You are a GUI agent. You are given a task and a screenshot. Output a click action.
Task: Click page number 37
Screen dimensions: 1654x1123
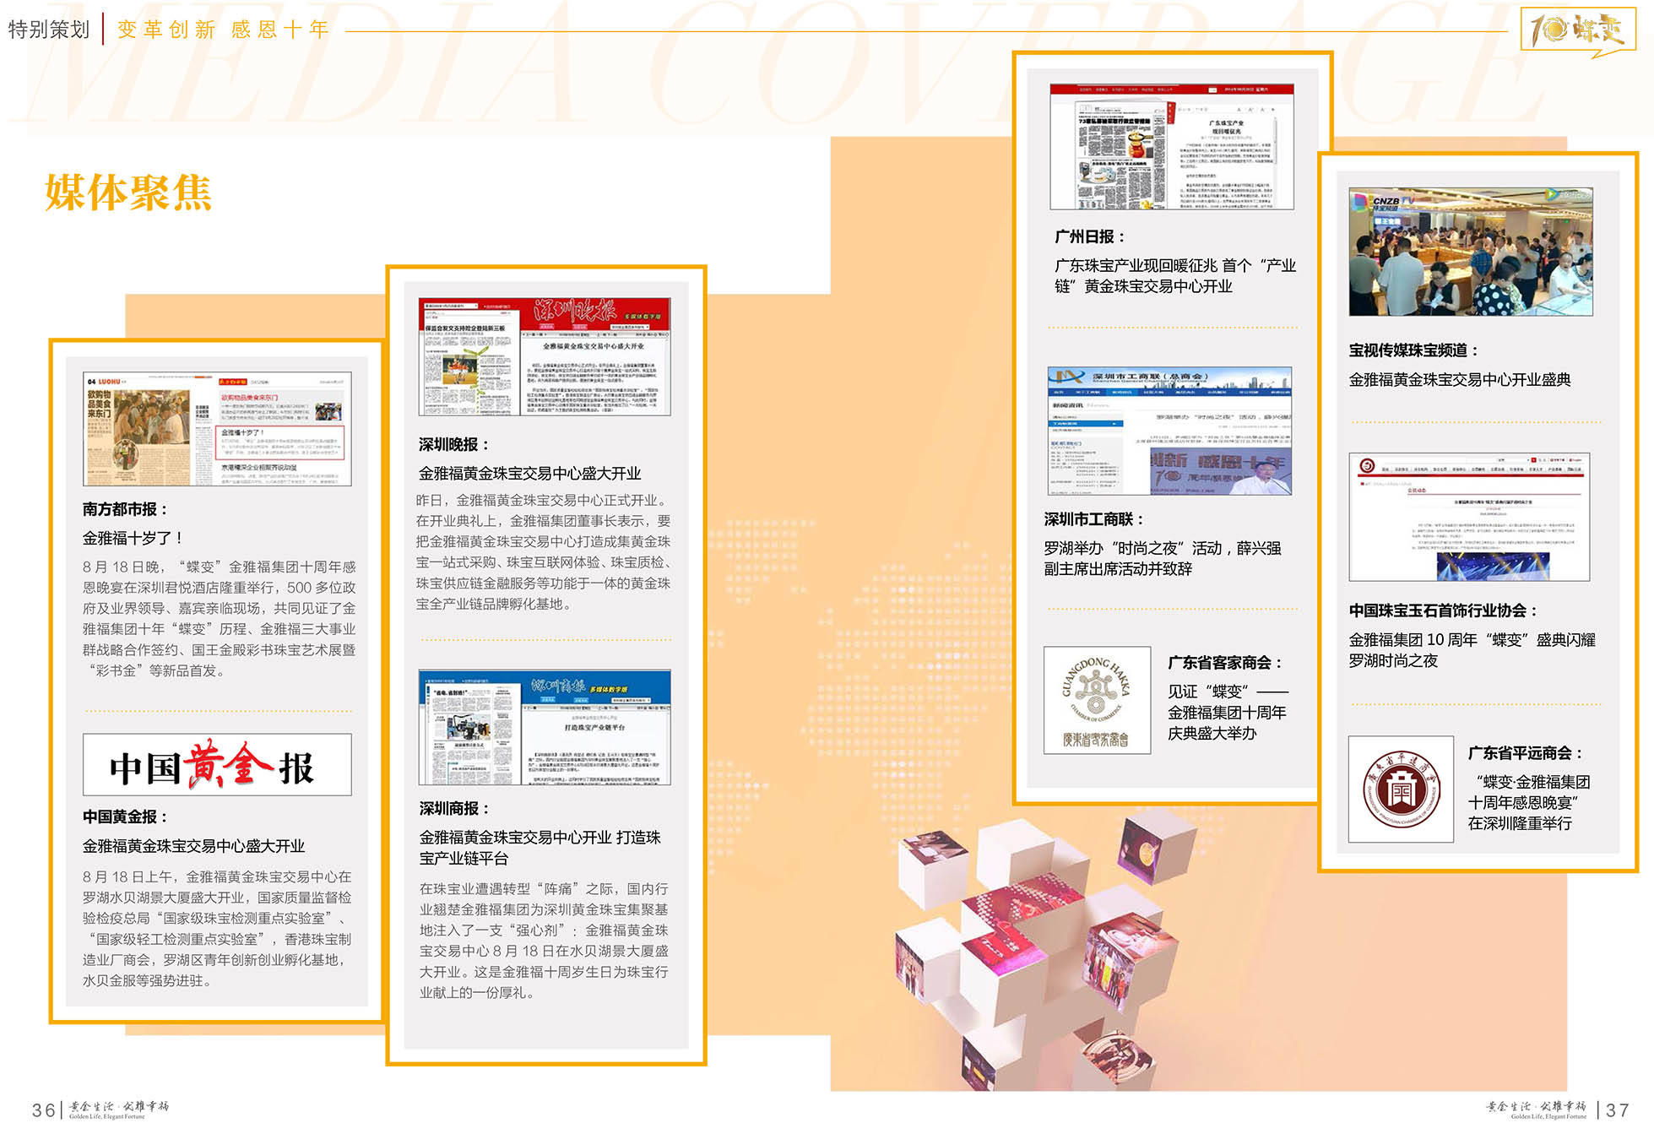click(x=1617, y=1109)
